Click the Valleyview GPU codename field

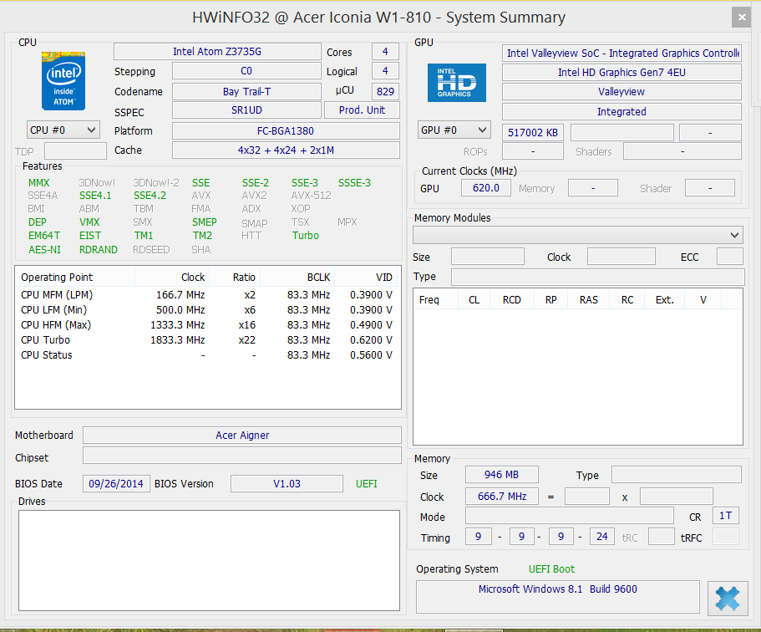(621, 92)
